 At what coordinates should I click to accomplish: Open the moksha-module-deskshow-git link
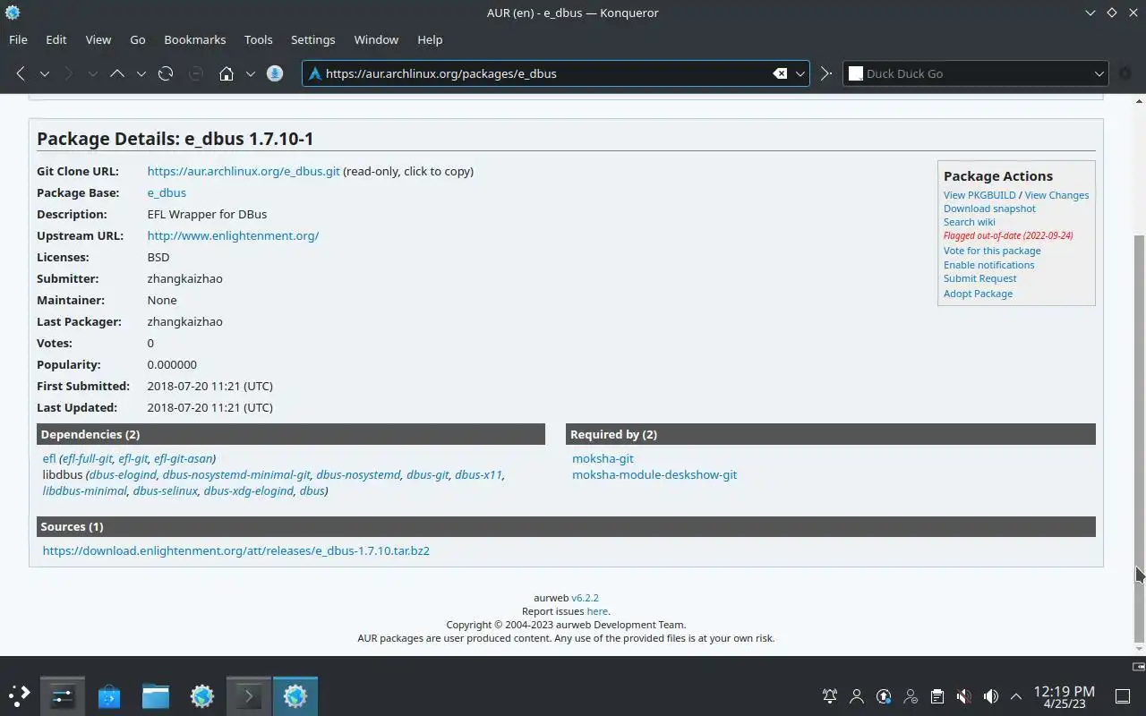(x=654, y=474)
